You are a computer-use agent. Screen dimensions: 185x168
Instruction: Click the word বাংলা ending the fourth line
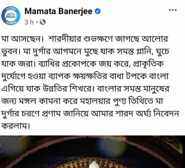point(158,76)
